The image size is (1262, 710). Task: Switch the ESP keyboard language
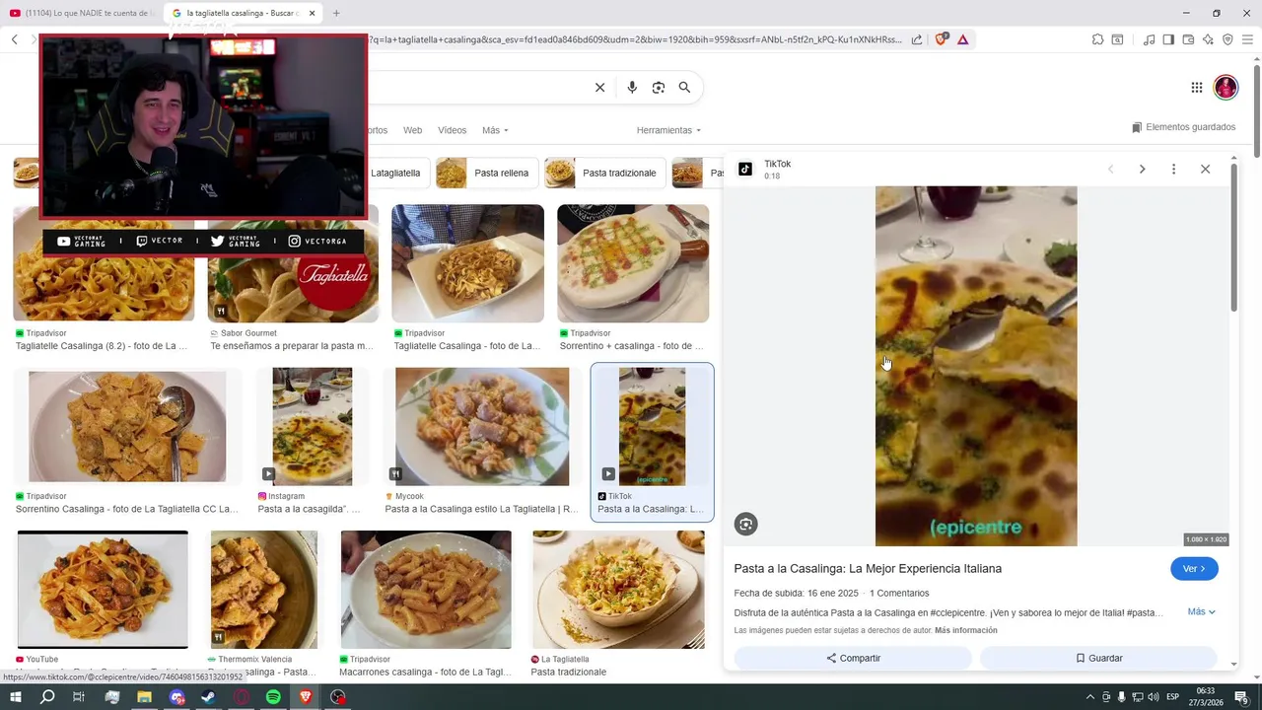pyautogui.click(x=1173, y=697)
